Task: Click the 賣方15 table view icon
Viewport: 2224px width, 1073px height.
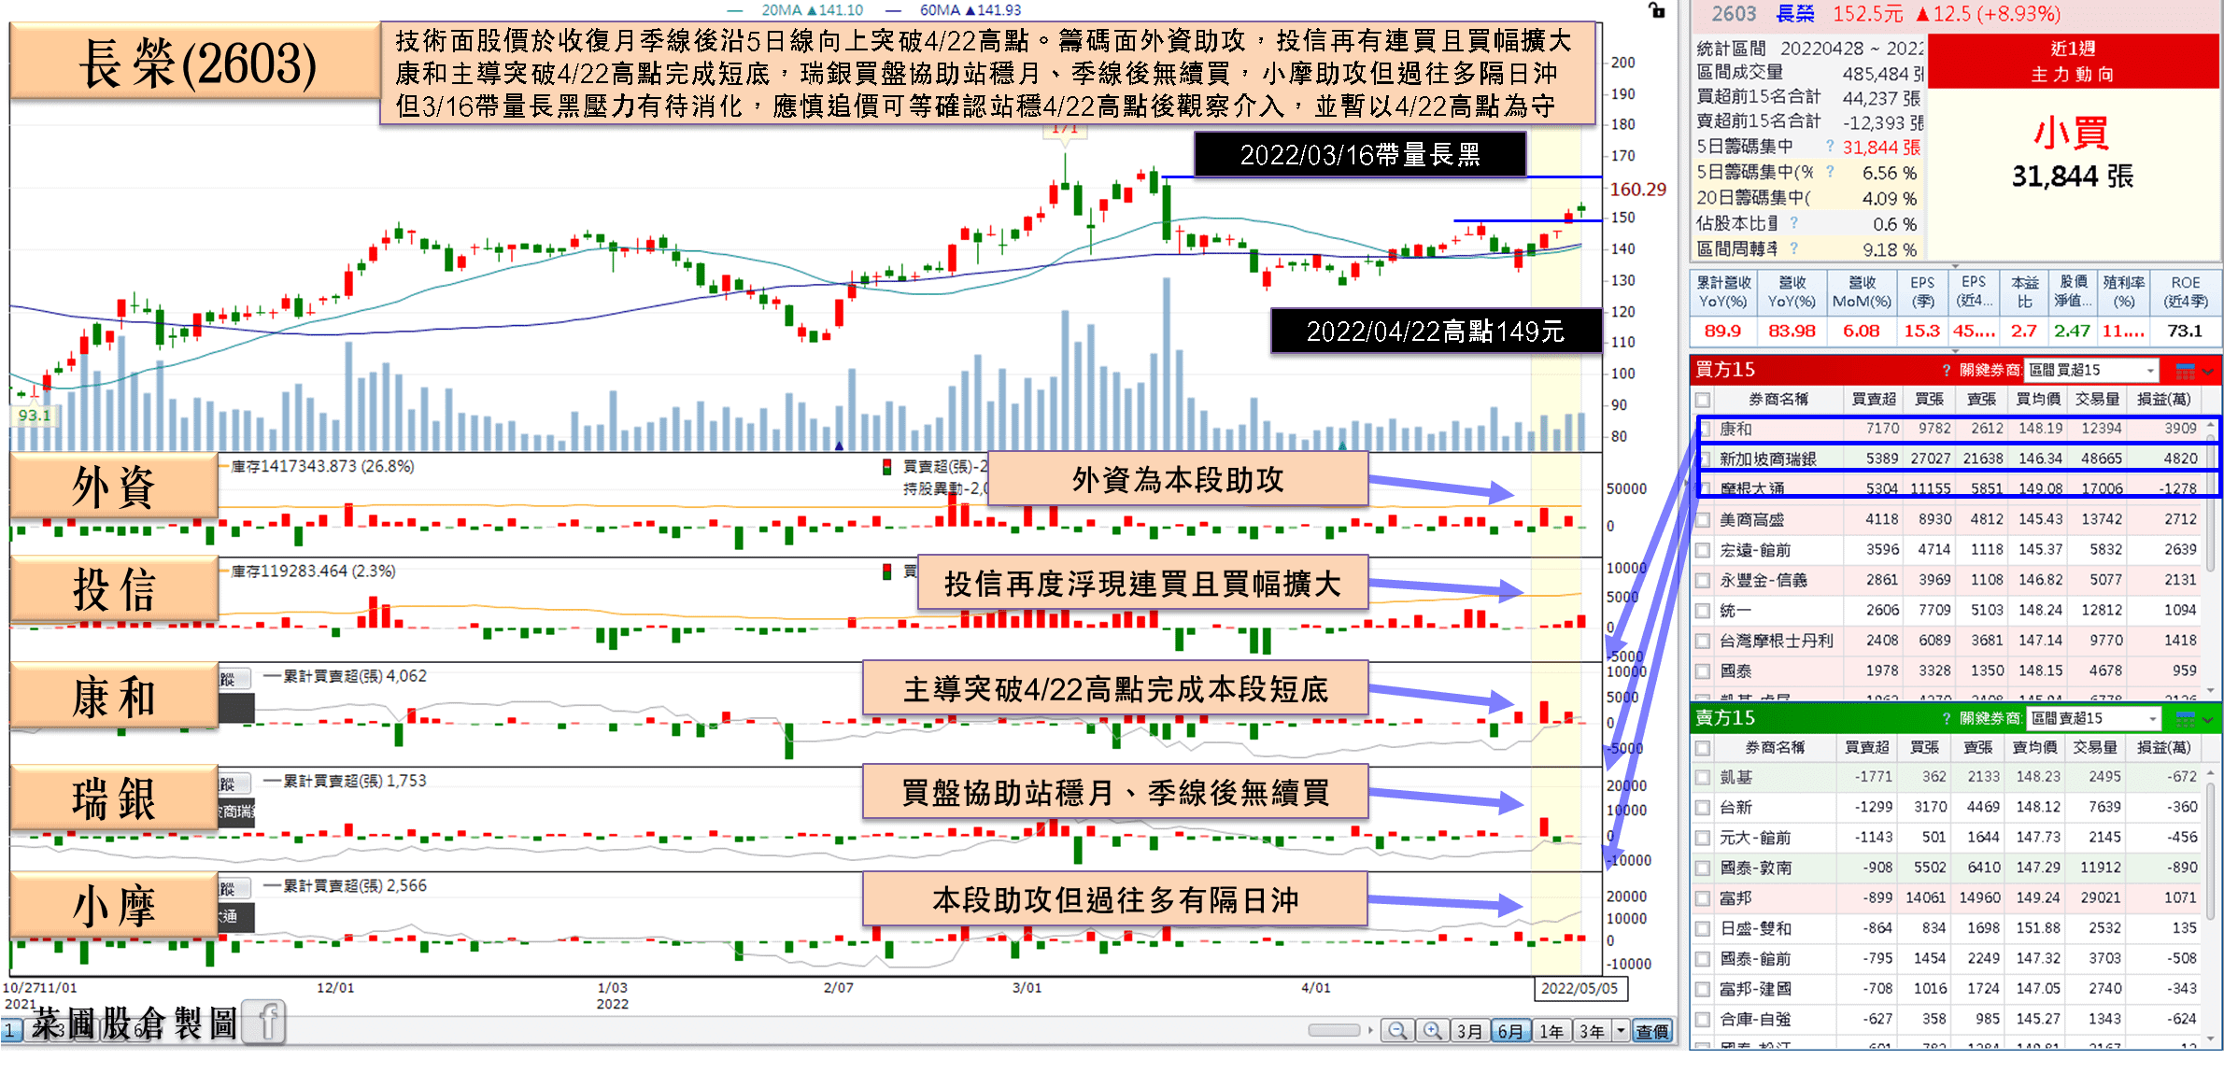Action: [2184, 718]
